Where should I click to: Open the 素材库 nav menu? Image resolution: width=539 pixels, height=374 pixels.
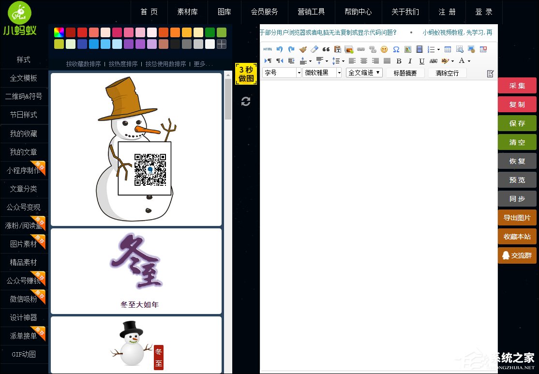tap(187, 12)
